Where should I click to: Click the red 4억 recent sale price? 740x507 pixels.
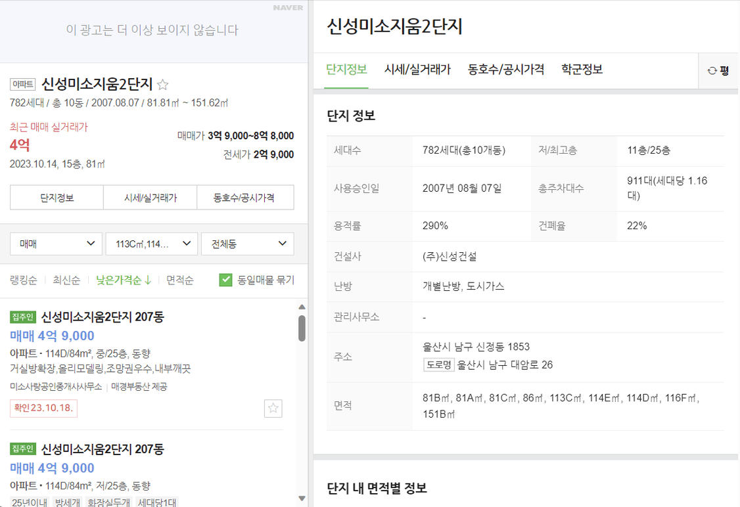tap(20, 144)
